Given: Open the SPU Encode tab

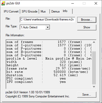Looking at the screenshot, I should [x=29, y=12].
